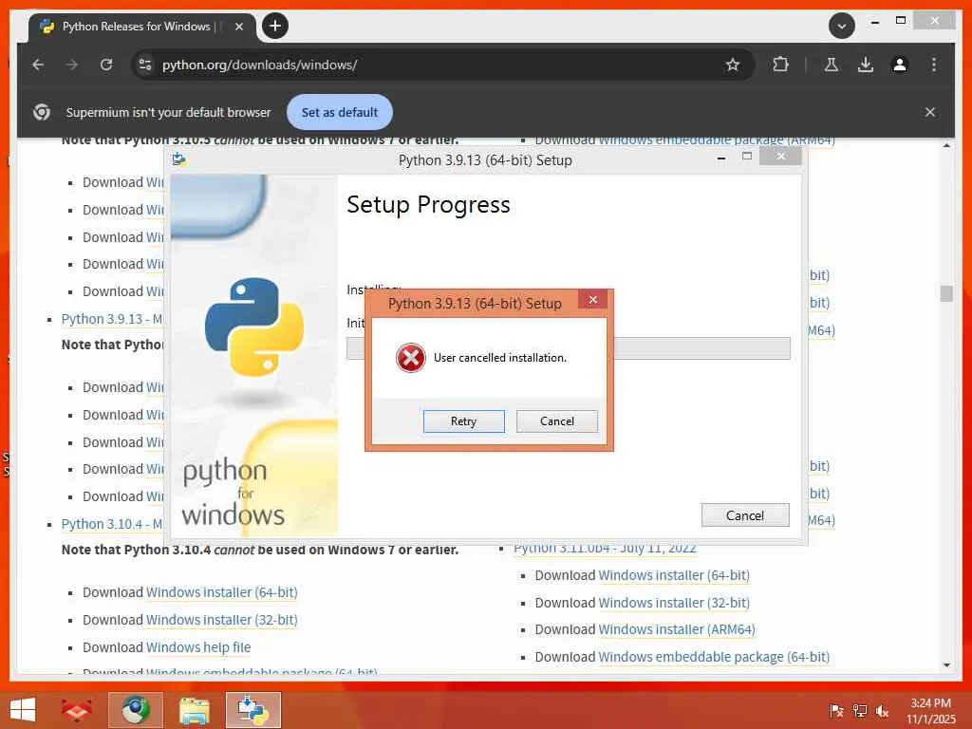
Task: Open File Explorer from the taskbar
Action: tap(195, 710)
